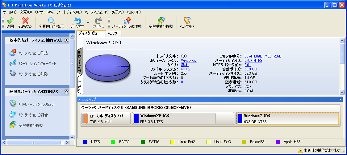The width and height of the screenshot is (347, 155).
Task: Collapse the ディスクマップ panel arrow
Action: [x=340, y=99]
